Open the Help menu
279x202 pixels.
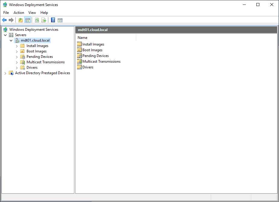(44, 13)
